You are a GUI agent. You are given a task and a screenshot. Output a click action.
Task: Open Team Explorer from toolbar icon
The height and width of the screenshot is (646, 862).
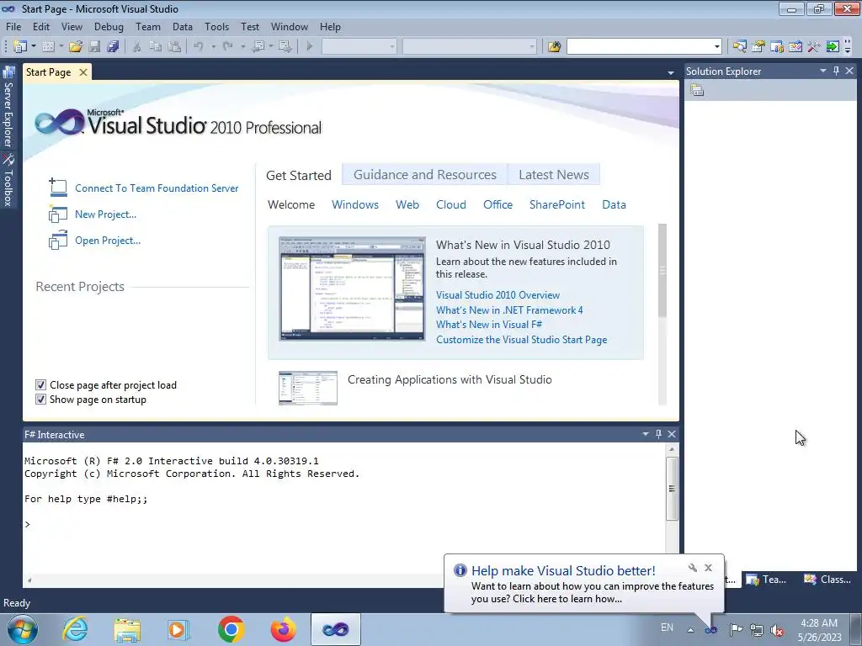tap(777, 47)
